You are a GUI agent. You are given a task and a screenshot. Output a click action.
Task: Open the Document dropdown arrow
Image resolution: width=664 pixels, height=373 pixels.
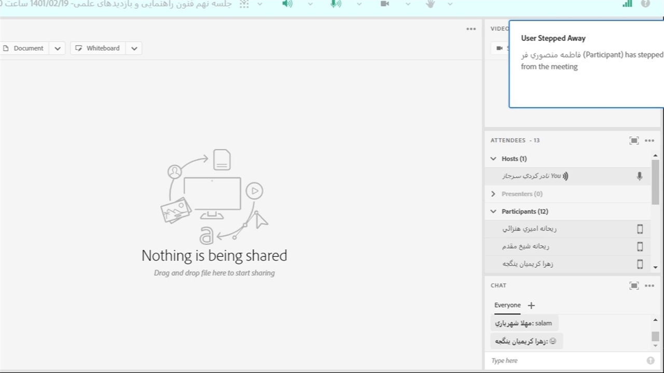[x=58, y=48]
